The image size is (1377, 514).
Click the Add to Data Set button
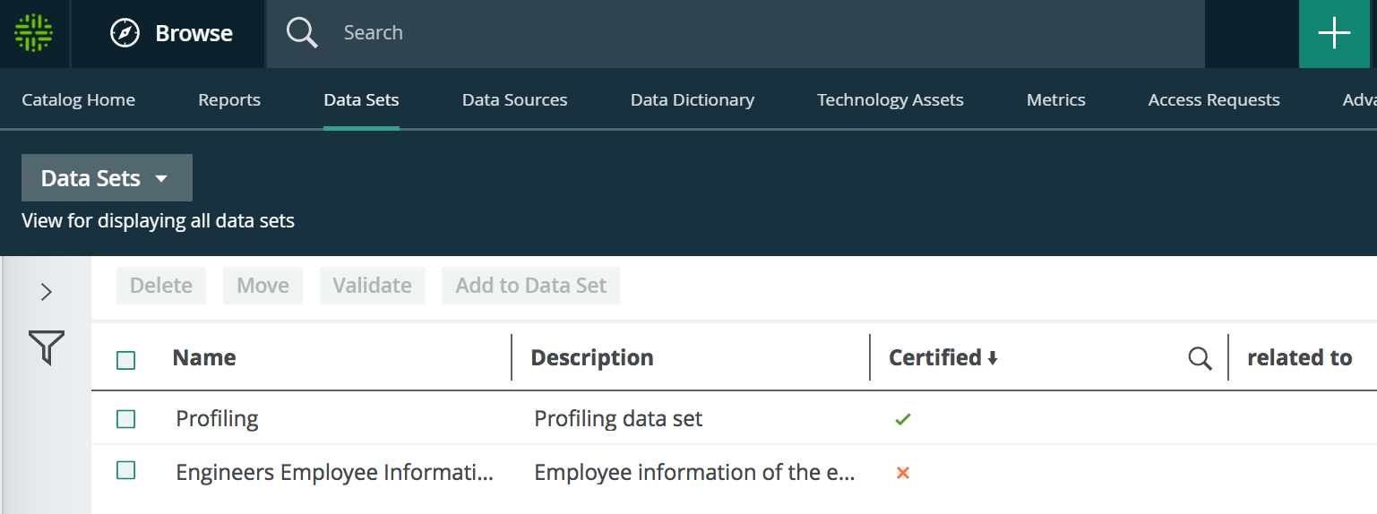(530, 286)
